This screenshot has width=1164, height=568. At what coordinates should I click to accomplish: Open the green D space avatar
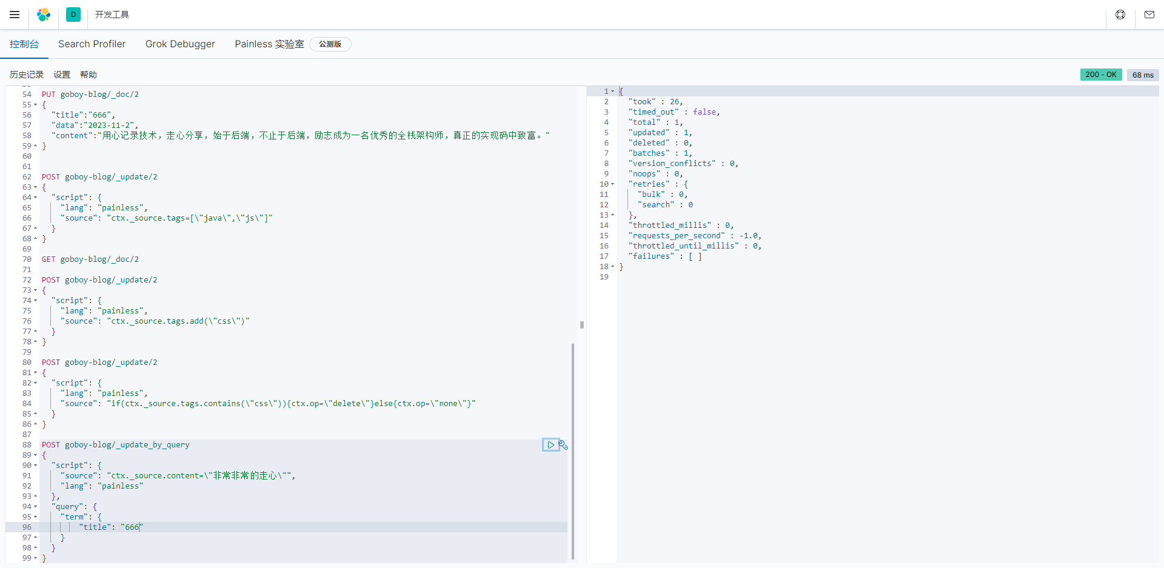coord(73,15)
